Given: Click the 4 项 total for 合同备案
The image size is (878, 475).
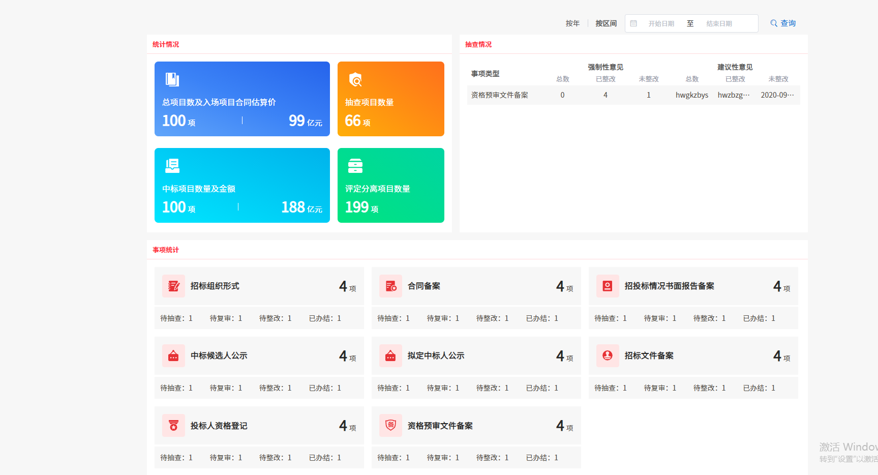Looking at the screenshot, I should [x=564, y=286].
